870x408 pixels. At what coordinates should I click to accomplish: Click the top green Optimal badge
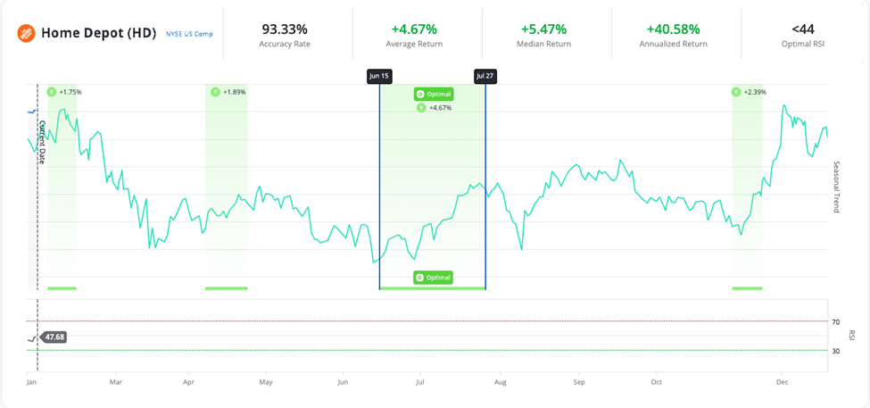(x=434, y=94)
